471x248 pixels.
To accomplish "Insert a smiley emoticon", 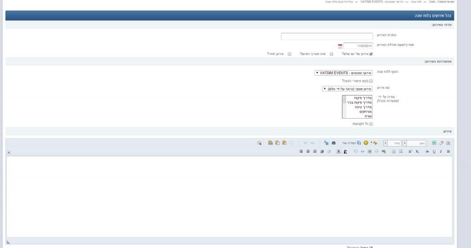I will 366,143.
